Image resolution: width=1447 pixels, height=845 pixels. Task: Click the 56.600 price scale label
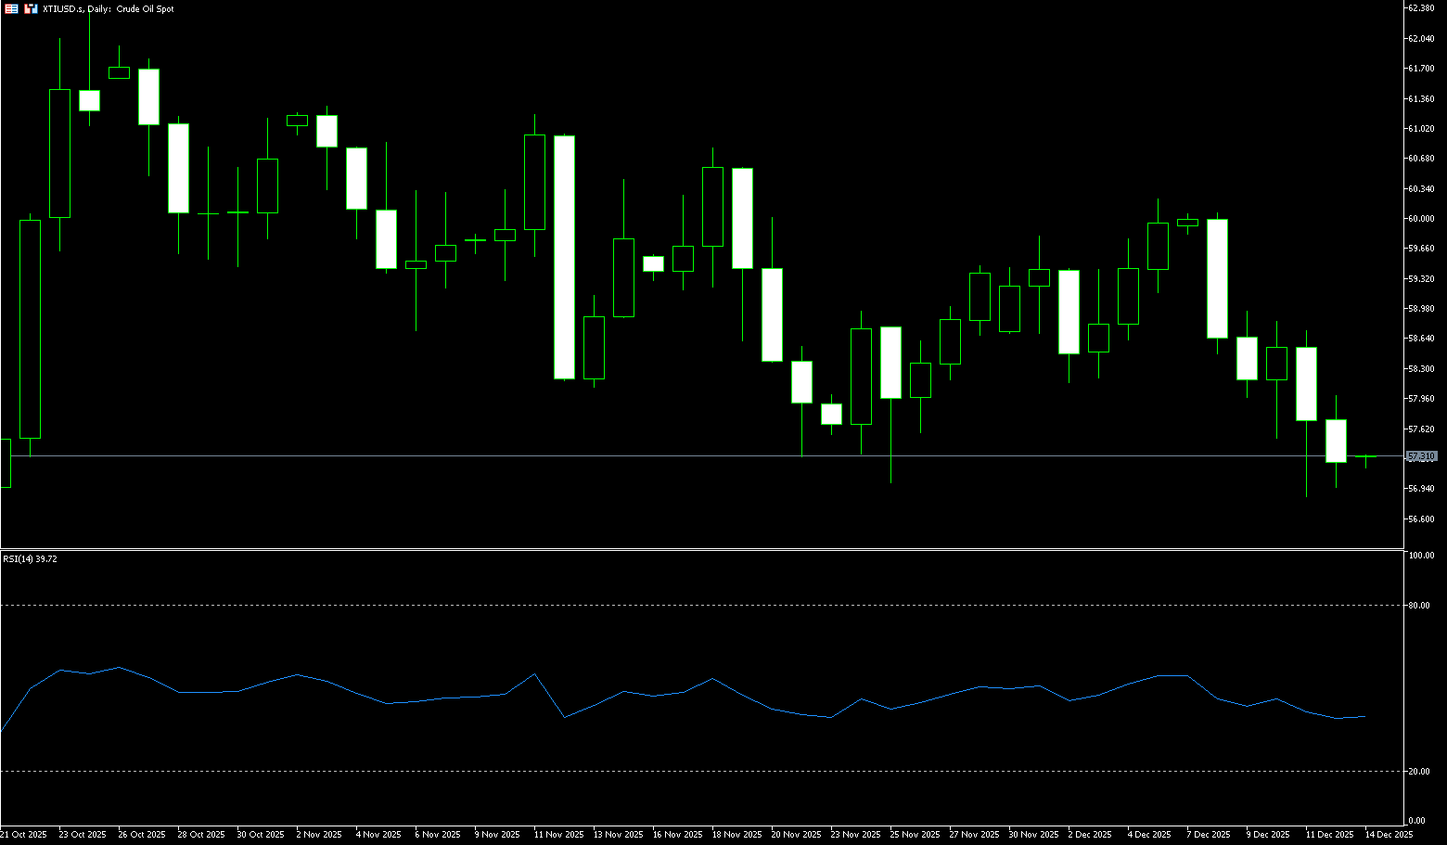pyautogui.click(x=1420, y=519)
